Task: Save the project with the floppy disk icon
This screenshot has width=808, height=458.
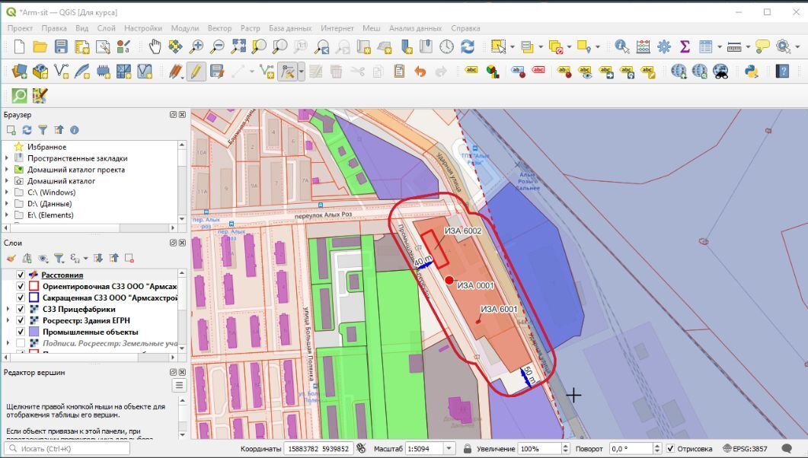Action: tap(61, 46)
